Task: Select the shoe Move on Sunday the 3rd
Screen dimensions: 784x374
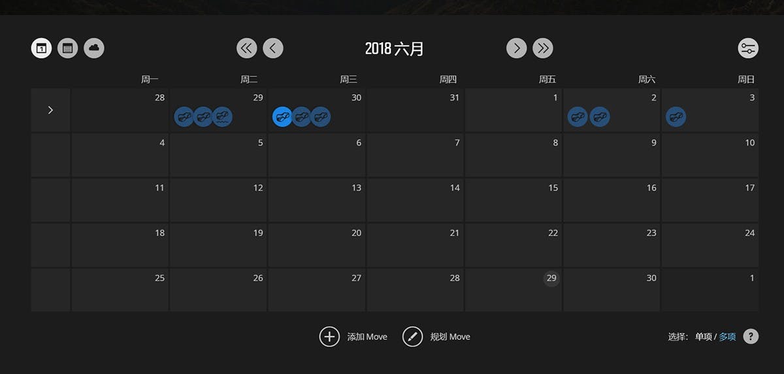Action: click(x=676, y=117)
